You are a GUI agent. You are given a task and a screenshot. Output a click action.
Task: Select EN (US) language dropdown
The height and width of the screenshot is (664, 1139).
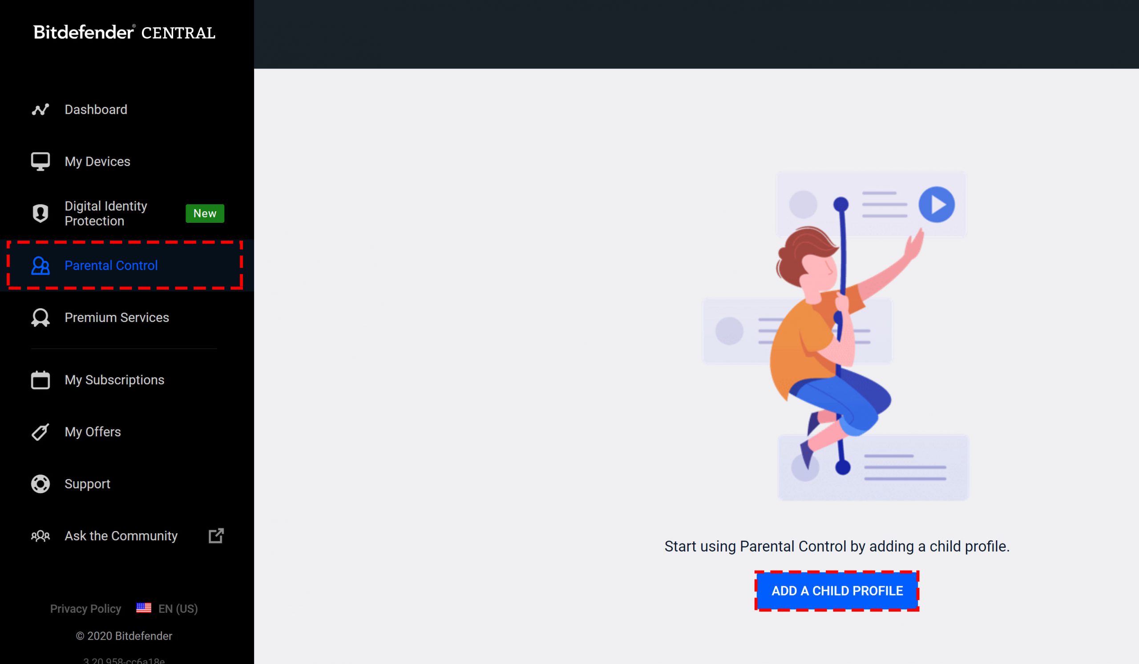tap(168, 609)
